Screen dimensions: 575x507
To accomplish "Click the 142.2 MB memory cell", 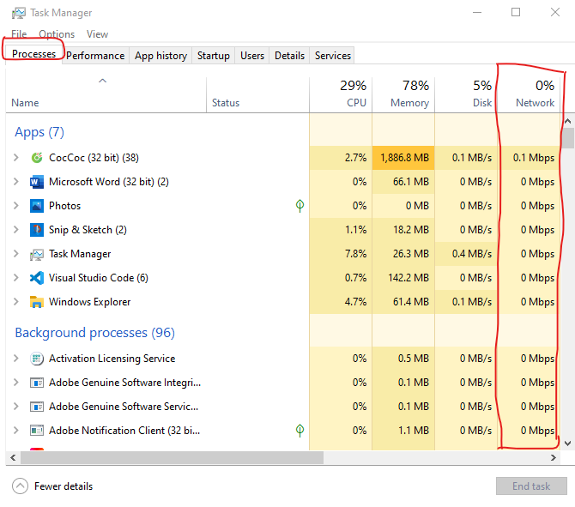I will coord(403,278).
